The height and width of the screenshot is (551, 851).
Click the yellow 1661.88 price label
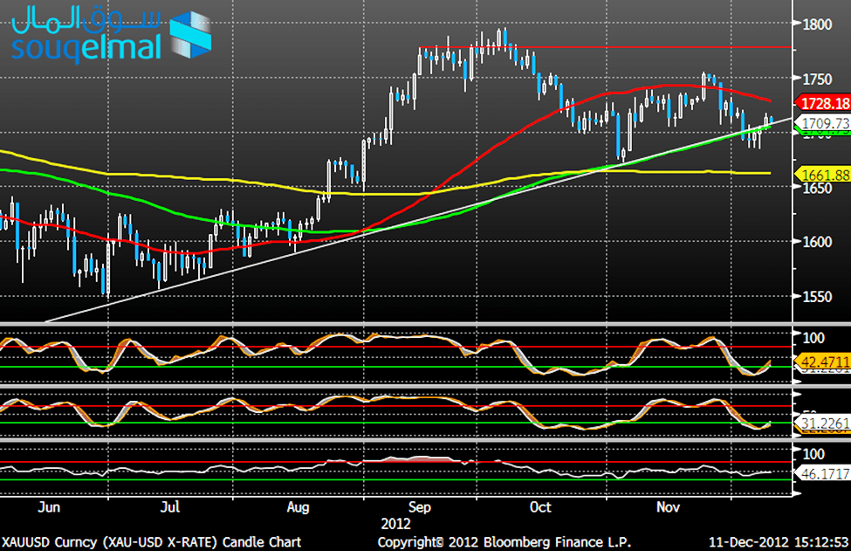click(823, 175)
